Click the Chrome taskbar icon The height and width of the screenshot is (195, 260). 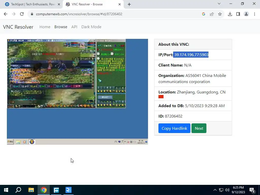click(44, 190)
